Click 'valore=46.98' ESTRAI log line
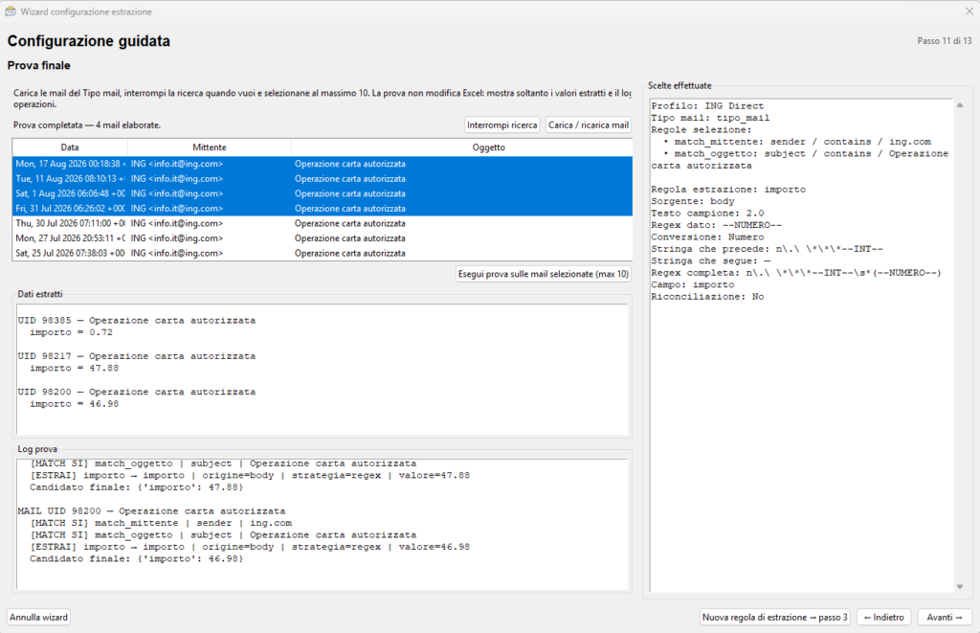The height and width of the screenshot is (633, 980). click(250, 547)
